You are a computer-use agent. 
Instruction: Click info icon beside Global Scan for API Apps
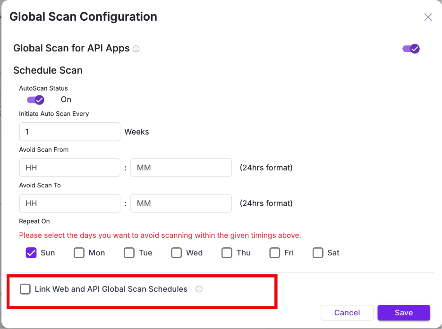coord(136,49)
